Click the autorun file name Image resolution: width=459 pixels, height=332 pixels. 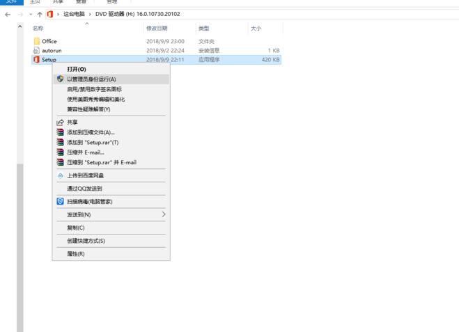click(52, 51)
